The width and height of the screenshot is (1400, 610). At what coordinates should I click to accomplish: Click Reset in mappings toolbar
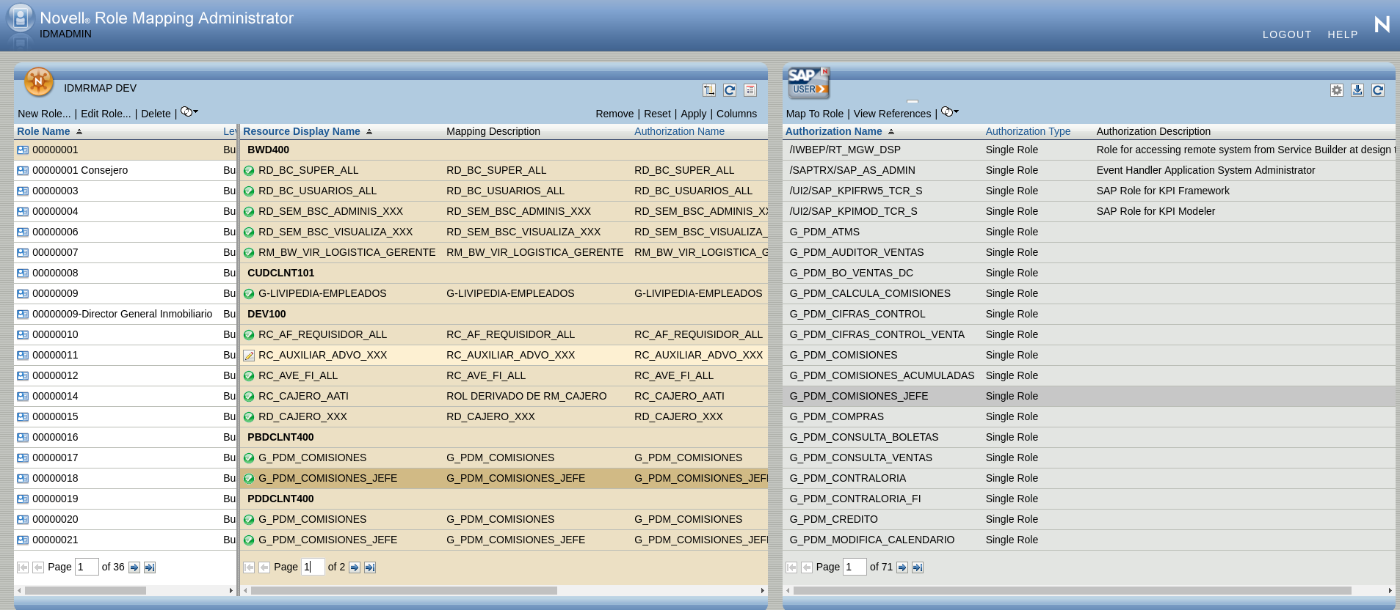657,114
